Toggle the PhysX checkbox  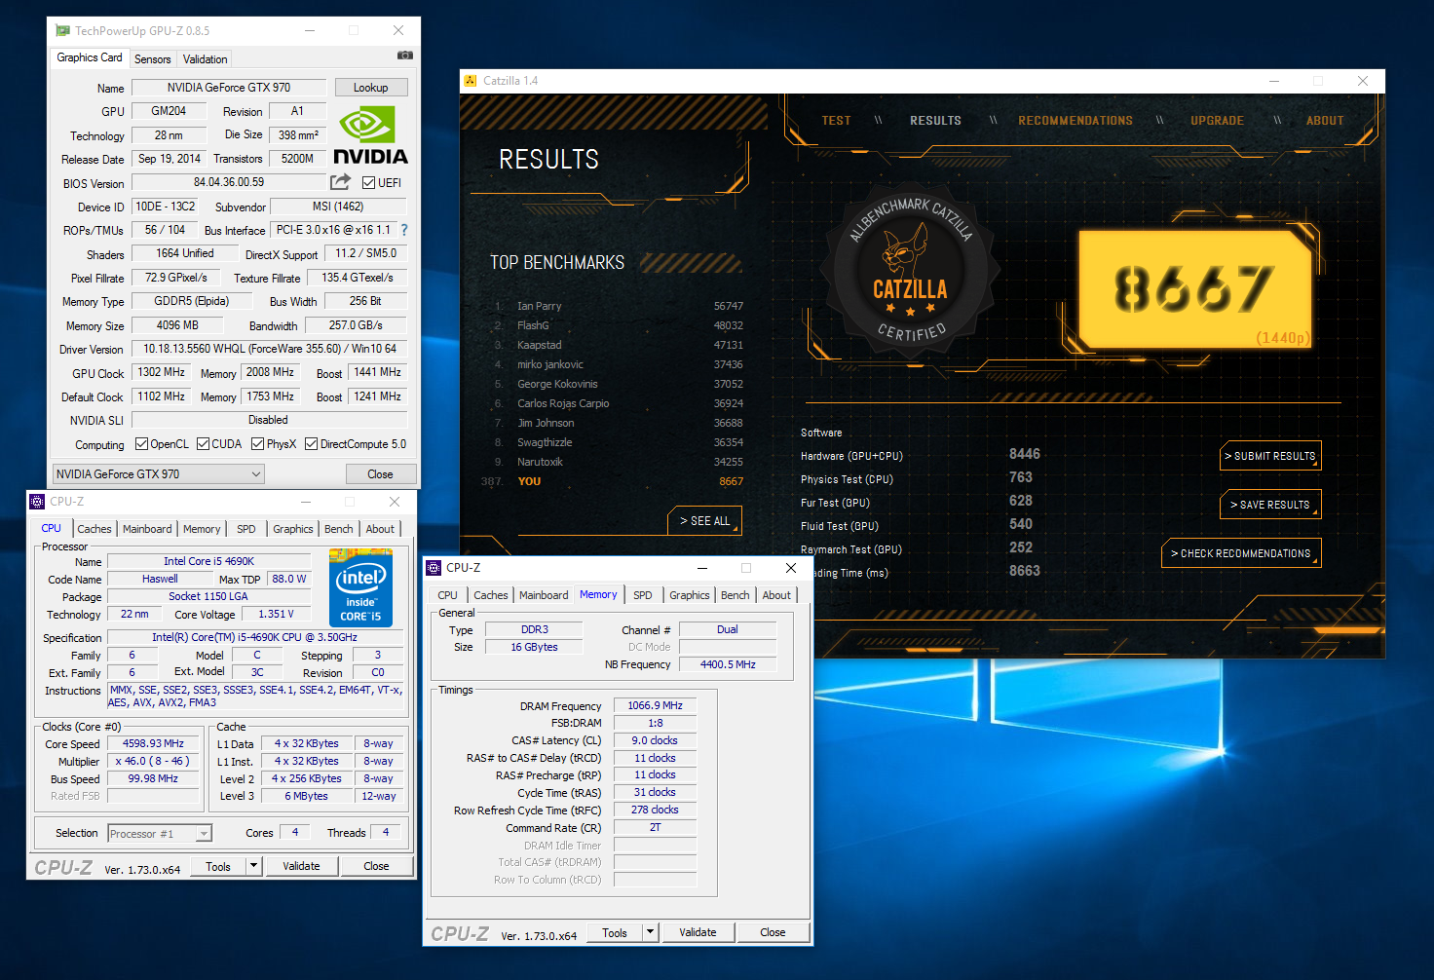[257, 444]
